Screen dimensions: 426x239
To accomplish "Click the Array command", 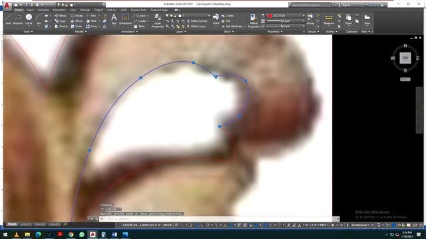I will coord(92,27).
